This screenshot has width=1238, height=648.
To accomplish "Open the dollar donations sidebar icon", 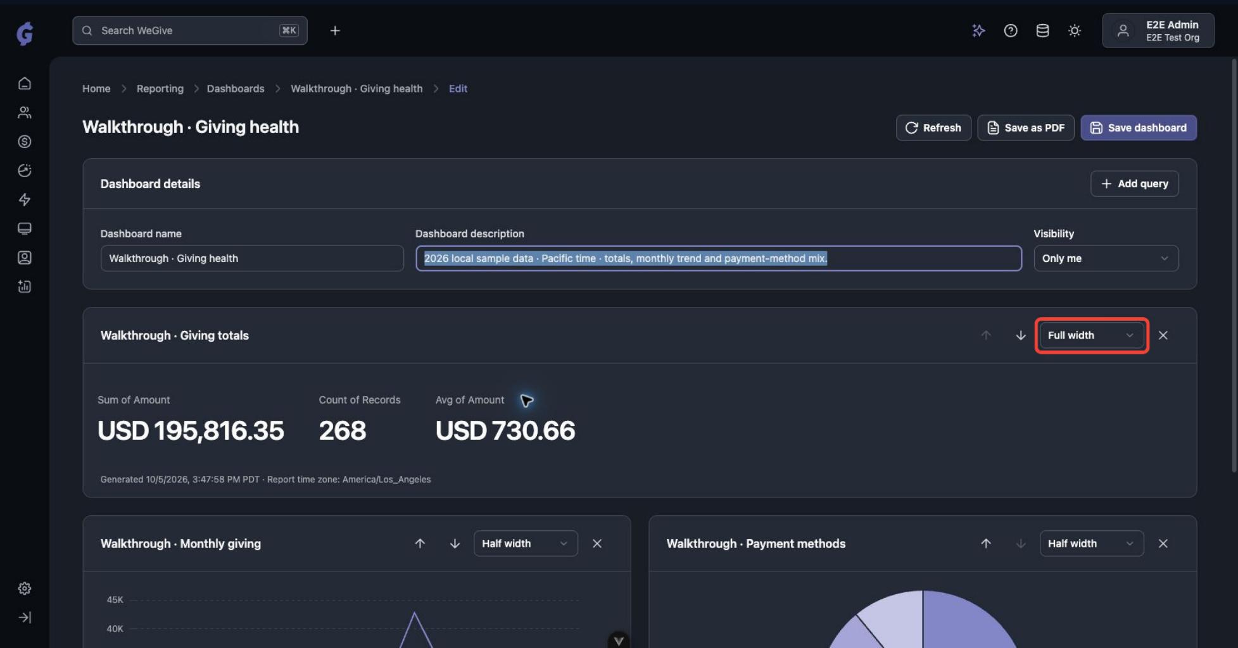I will pos(25,142).
